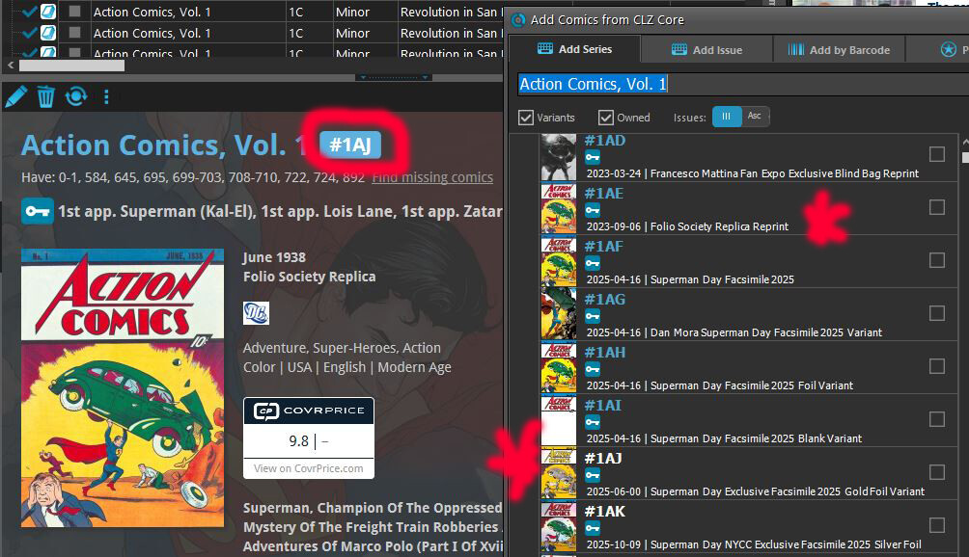Image resolution: width=969 pixels, height=557 pixels.
Task: Click the trash can delete icon
Action: [45, 96]
